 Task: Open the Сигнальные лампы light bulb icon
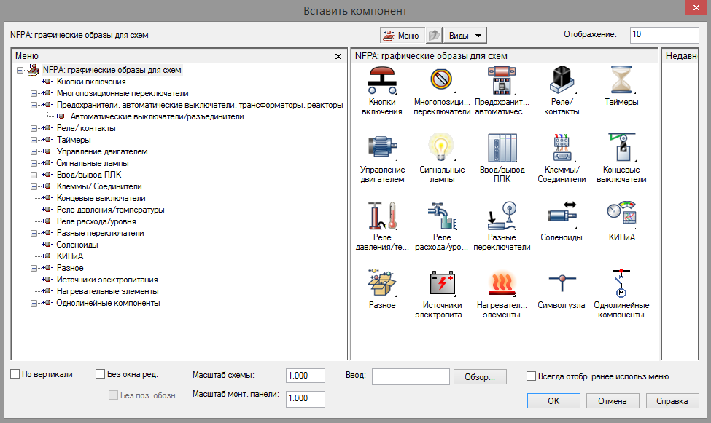pos(441,147)
